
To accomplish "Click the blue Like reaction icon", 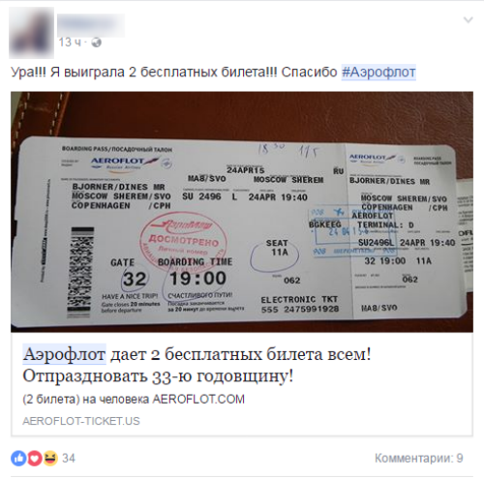I will [x=18, y=458].
